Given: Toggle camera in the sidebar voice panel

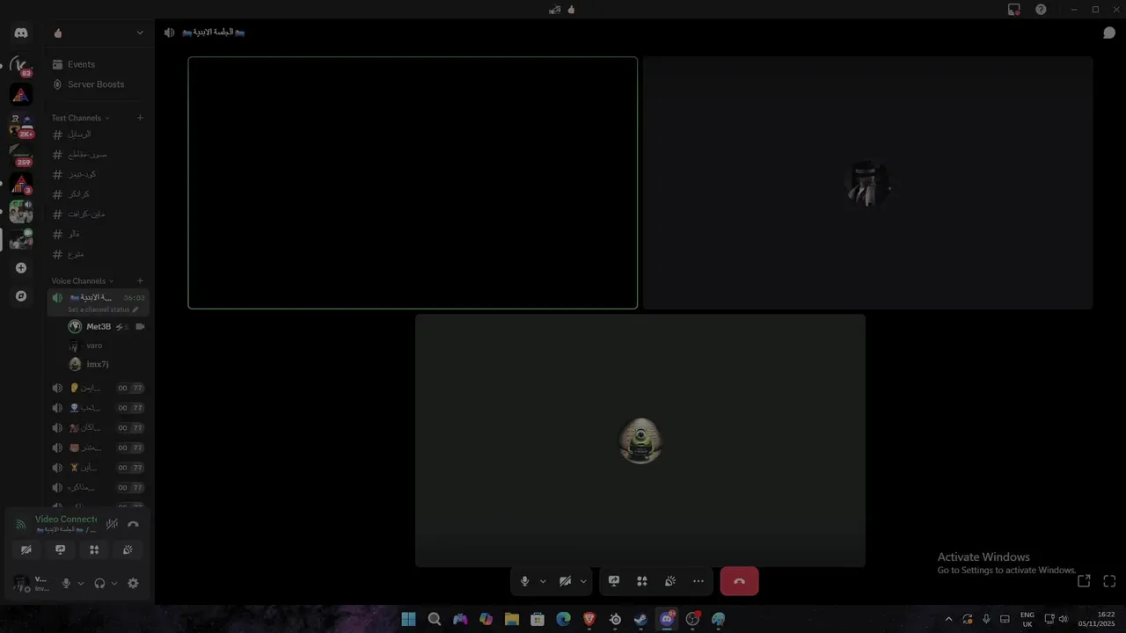Looking at the screenshot, I should [26, 549].
